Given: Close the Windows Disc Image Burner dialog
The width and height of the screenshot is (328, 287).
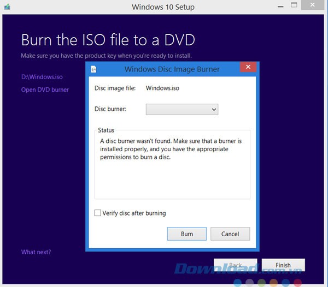Looking at the screenshot, I should pos(248,67).
